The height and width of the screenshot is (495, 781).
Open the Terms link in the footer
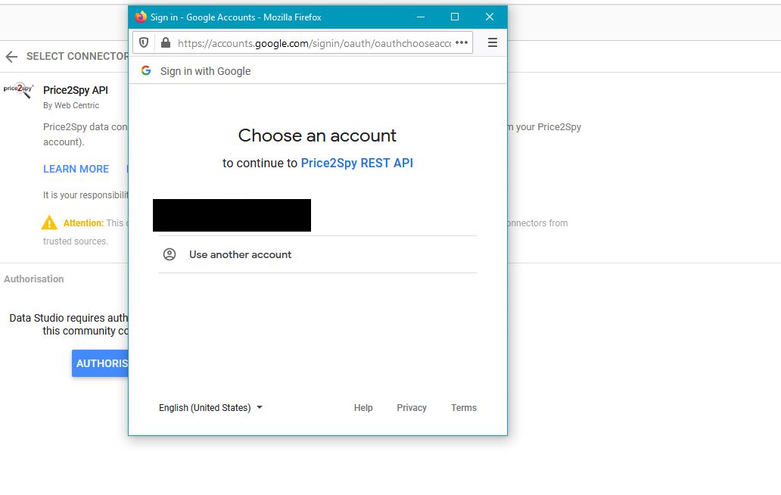[x=464, y=408]
